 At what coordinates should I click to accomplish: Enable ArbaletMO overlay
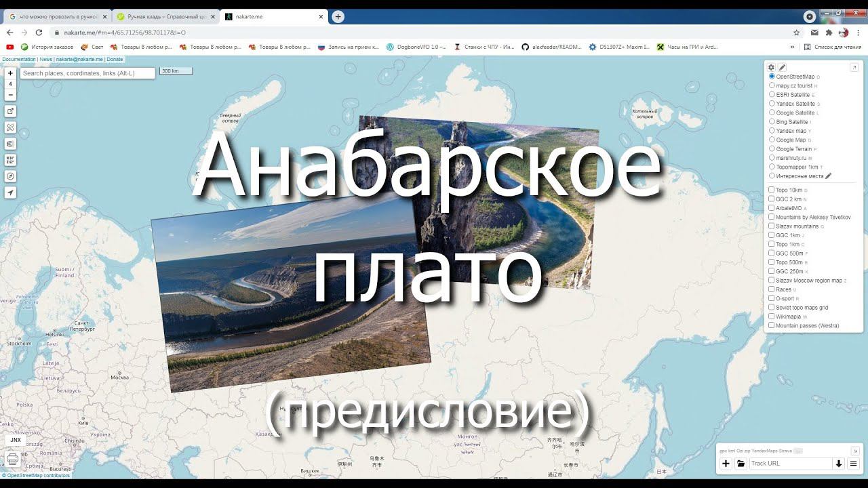[x=771, y=208]
